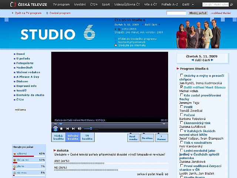237x178 pixels.
Task: Open Pořady A-Z menu item
Action: point(170,4)
